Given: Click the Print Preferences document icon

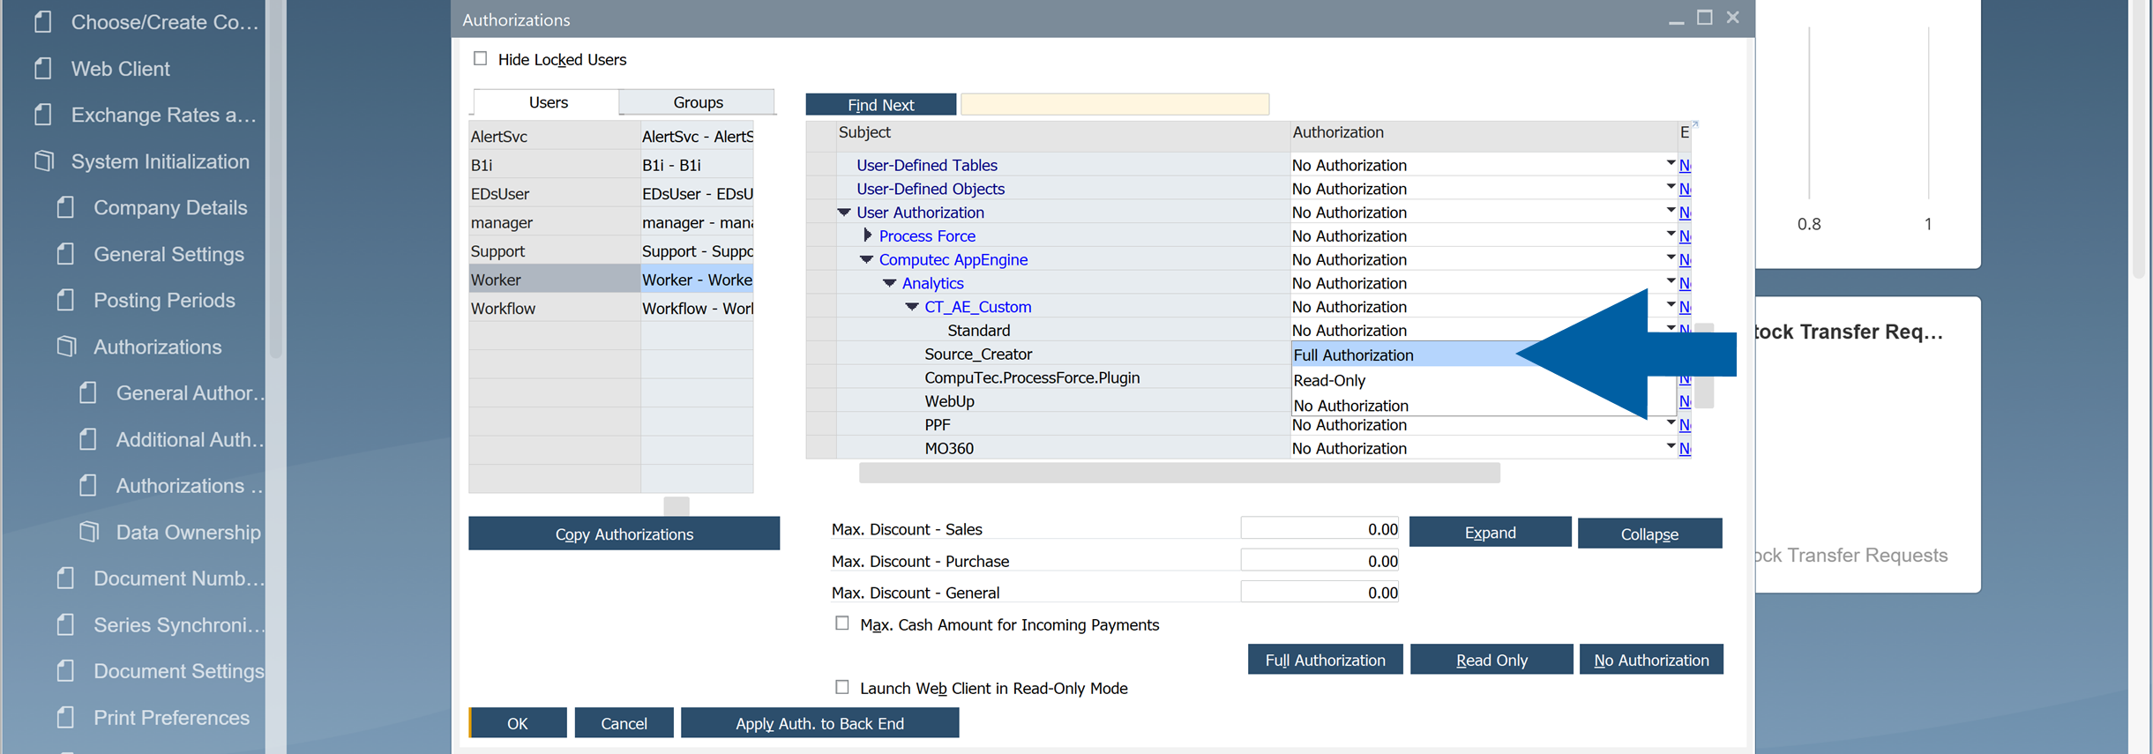Looking at the screenshot, I should 65,717.
